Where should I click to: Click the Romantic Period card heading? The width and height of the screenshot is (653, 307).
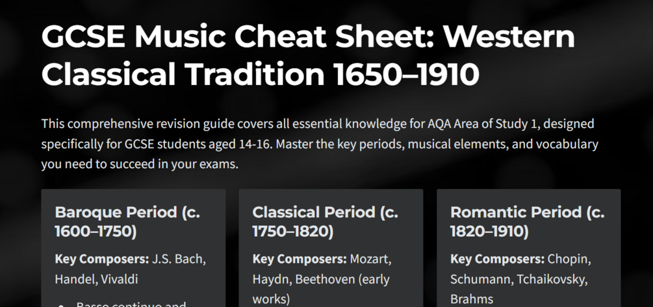coord(527,222)
